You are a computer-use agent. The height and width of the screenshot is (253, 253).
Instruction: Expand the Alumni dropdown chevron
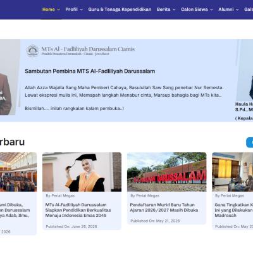tap(237, 9)
